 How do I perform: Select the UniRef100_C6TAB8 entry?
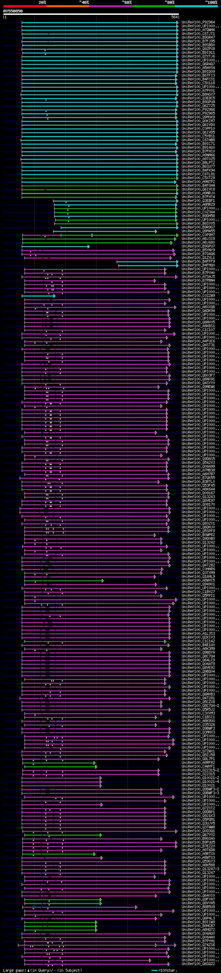tap(198, 140)
